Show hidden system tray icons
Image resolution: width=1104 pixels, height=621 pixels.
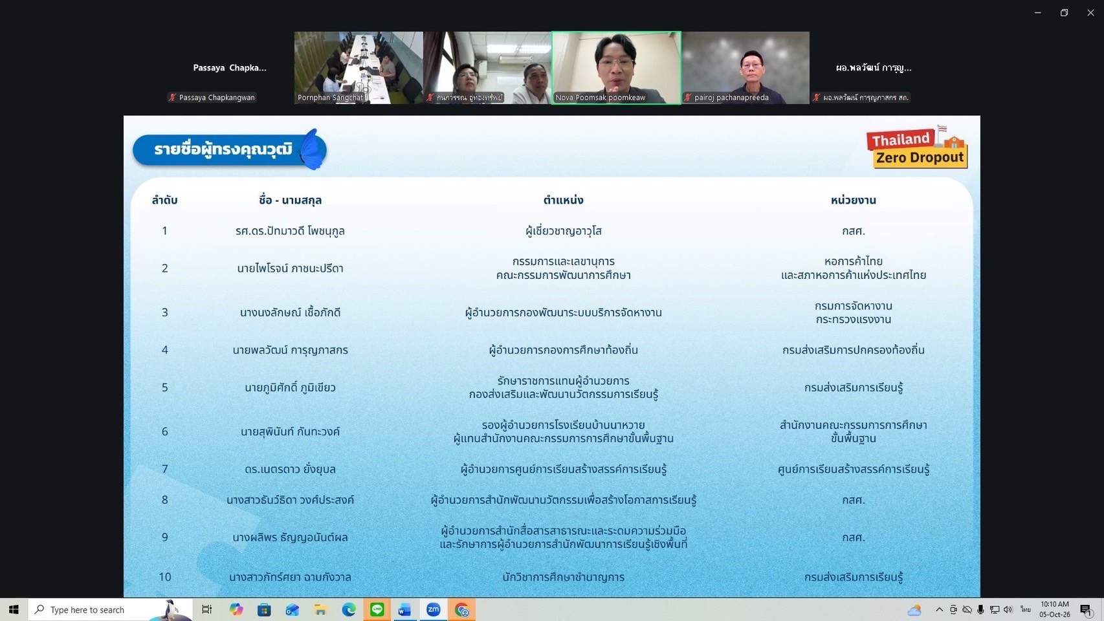click(939, 609)
